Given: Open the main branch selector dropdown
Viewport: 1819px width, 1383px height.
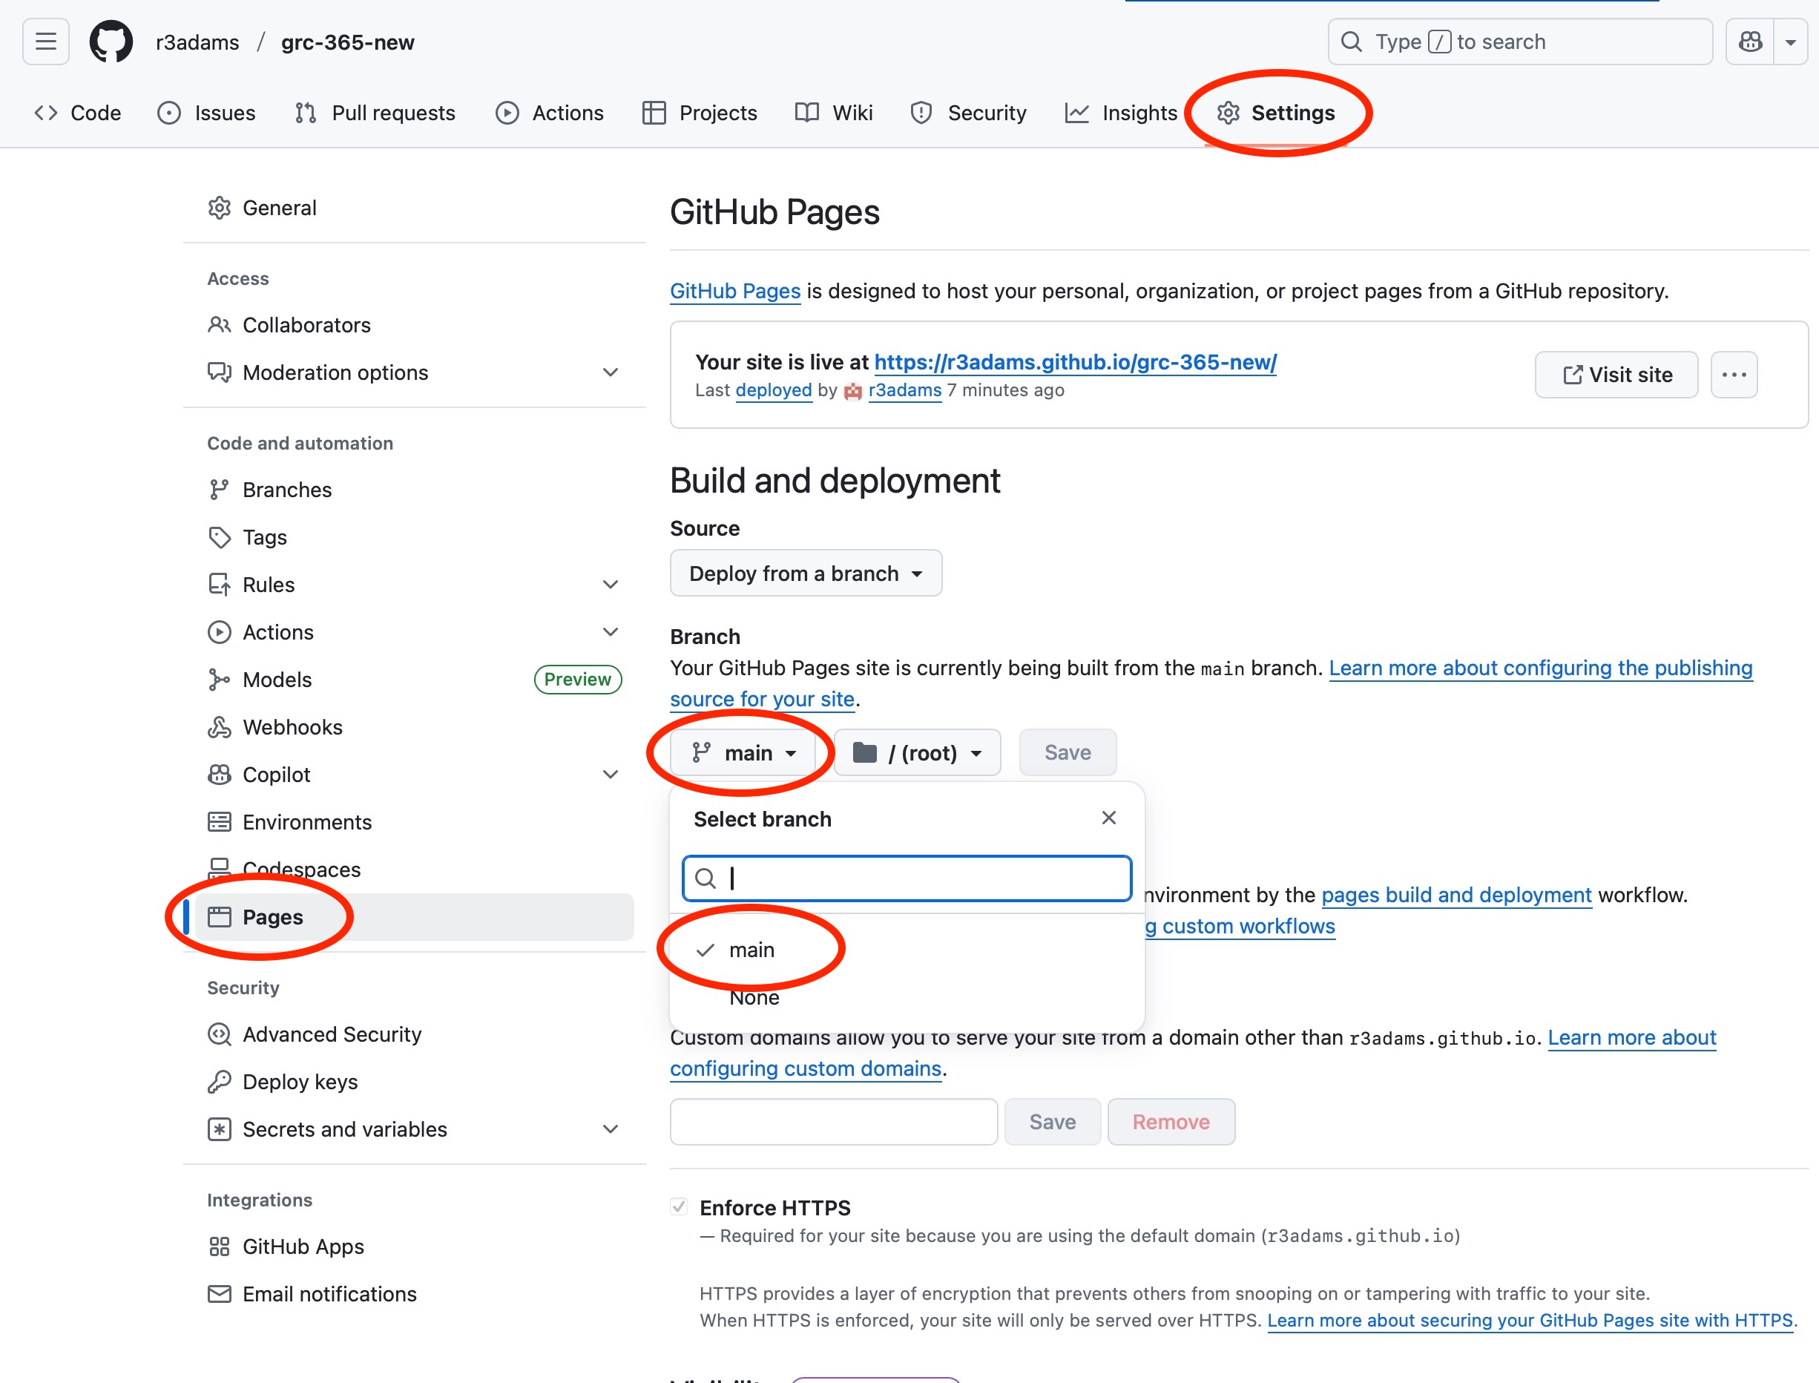Looking at the screenshot, I should pos(743,752).
